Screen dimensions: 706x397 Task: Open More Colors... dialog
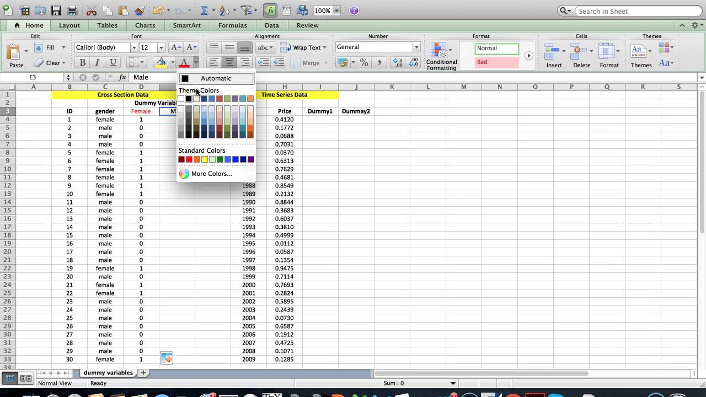coord(206,174)
